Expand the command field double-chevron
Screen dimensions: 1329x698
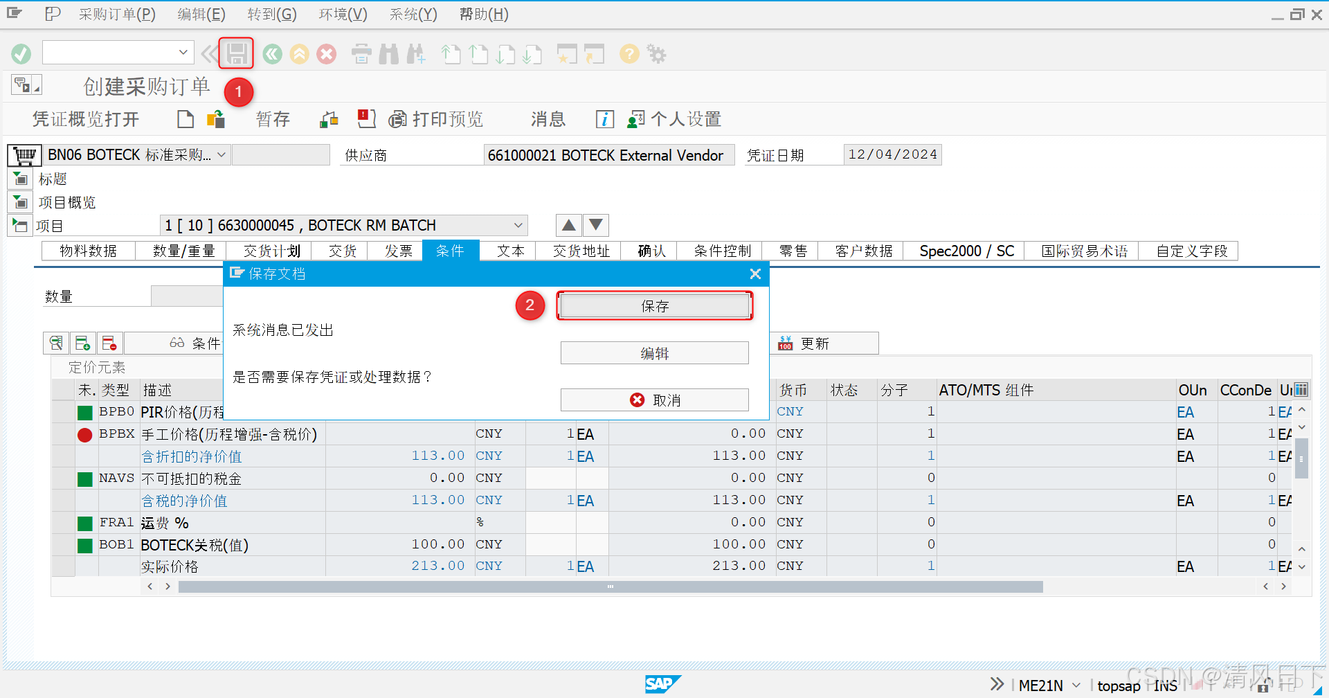pyautogui.click(x=208, y=53)
